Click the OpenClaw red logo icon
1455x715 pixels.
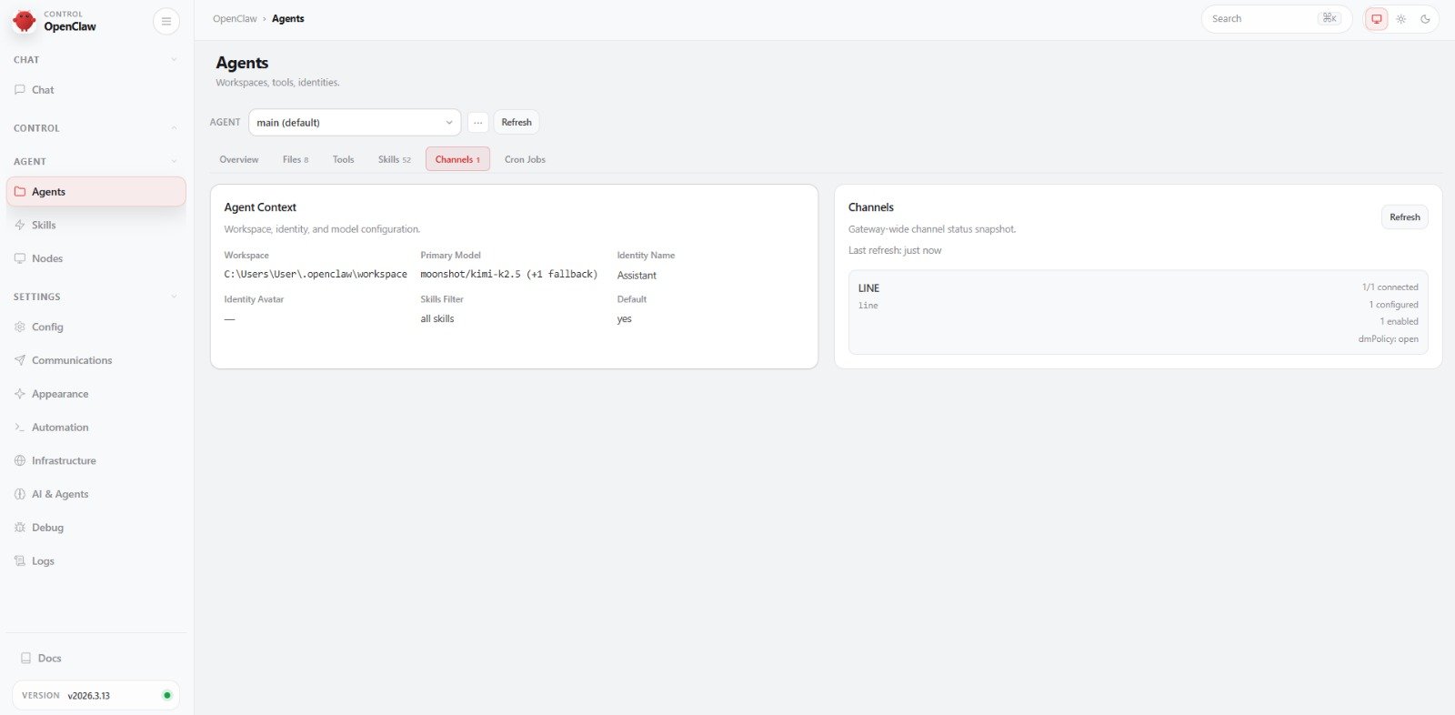25,20
